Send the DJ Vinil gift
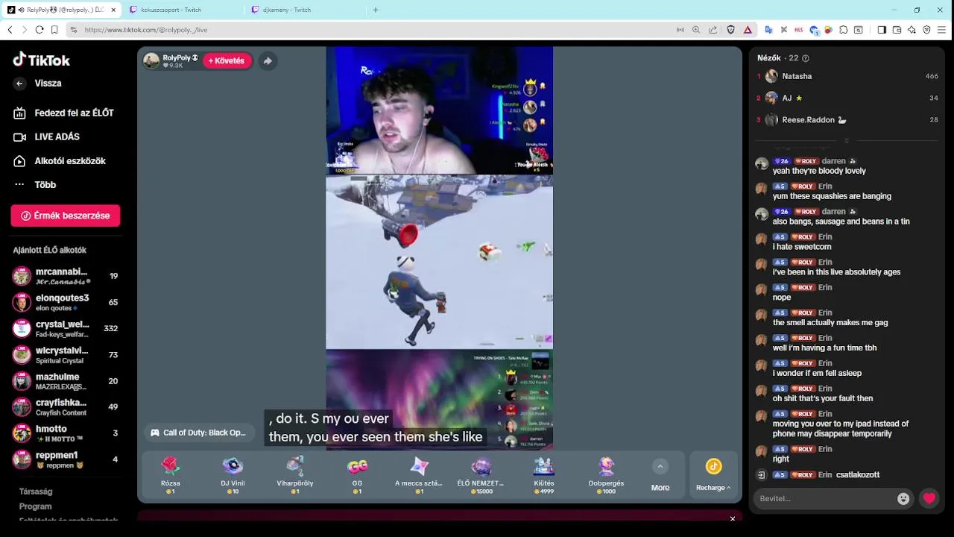954x537 pixels. tap(233, 475)
